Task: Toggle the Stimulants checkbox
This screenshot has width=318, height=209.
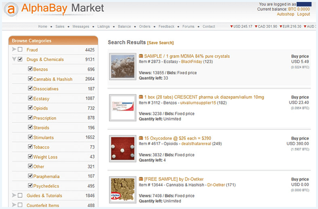Action: point(30,137)
